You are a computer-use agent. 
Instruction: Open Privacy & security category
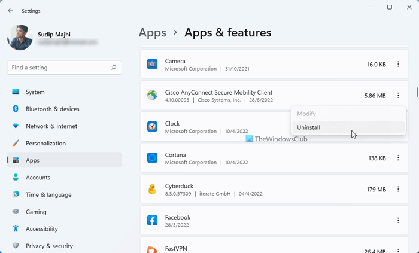pyautogui.click(x=65, y=246)
